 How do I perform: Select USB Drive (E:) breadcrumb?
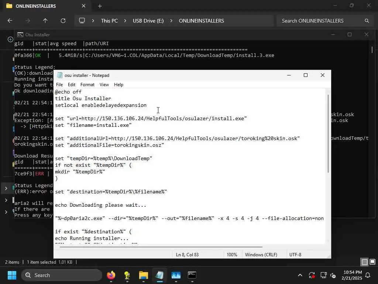point(148,21)
